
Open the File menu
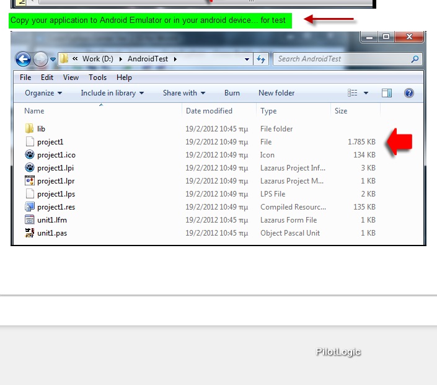[x=25, y=77]
